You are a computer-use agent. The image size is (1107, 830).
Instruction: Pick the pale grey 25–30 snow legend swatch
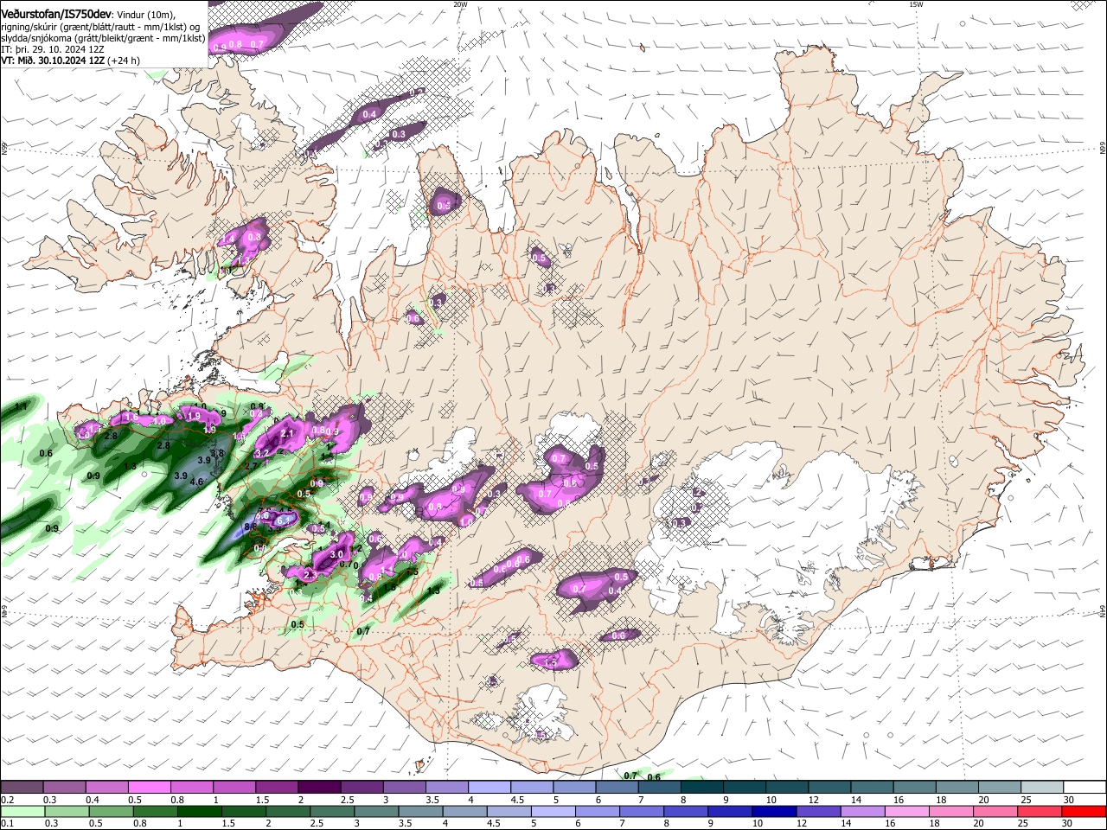pos(1042,788)
